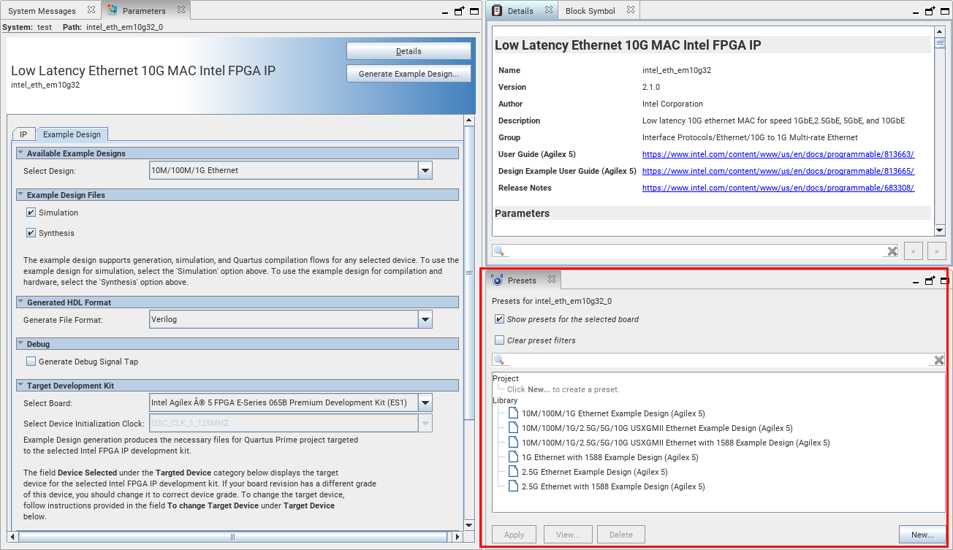The image size is (953, 550).
Task: Click the Parameters horizontal scrollbar thumb
Action: pos(232,537)
